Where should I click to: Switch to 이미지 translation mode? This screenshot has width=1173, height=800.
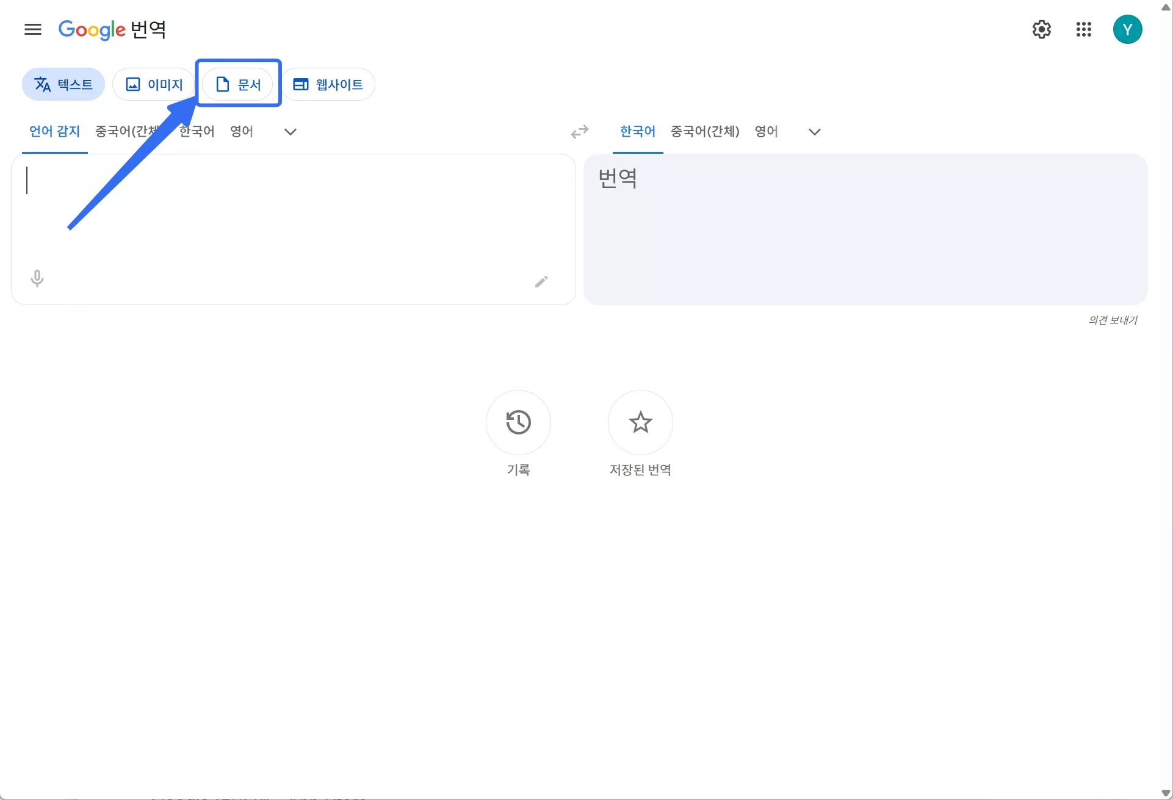pos(153,84)
